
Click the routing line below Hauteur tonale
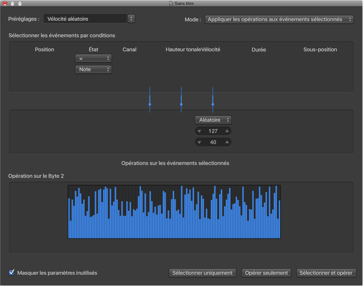[181, 99]
